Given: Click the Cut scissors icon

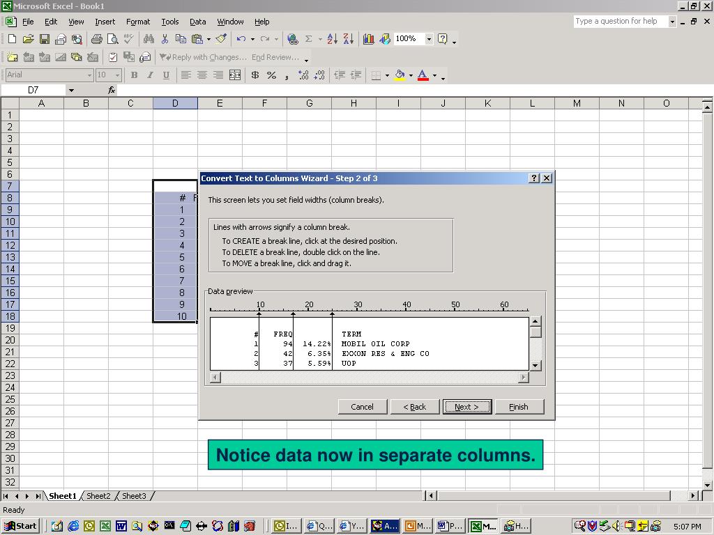Looking at the screenshot, I should [165, 39].
